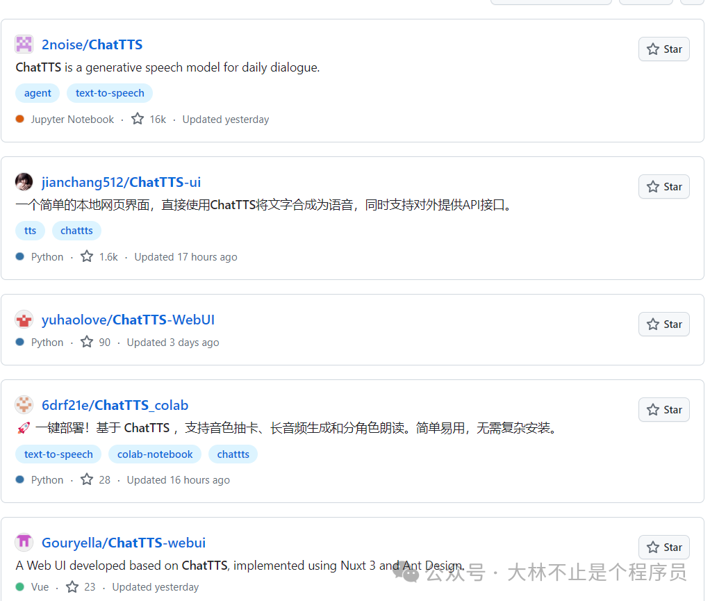Click the 6drf21e avatar icon
The image size is (710, 601).
click(x=24, y=405)
